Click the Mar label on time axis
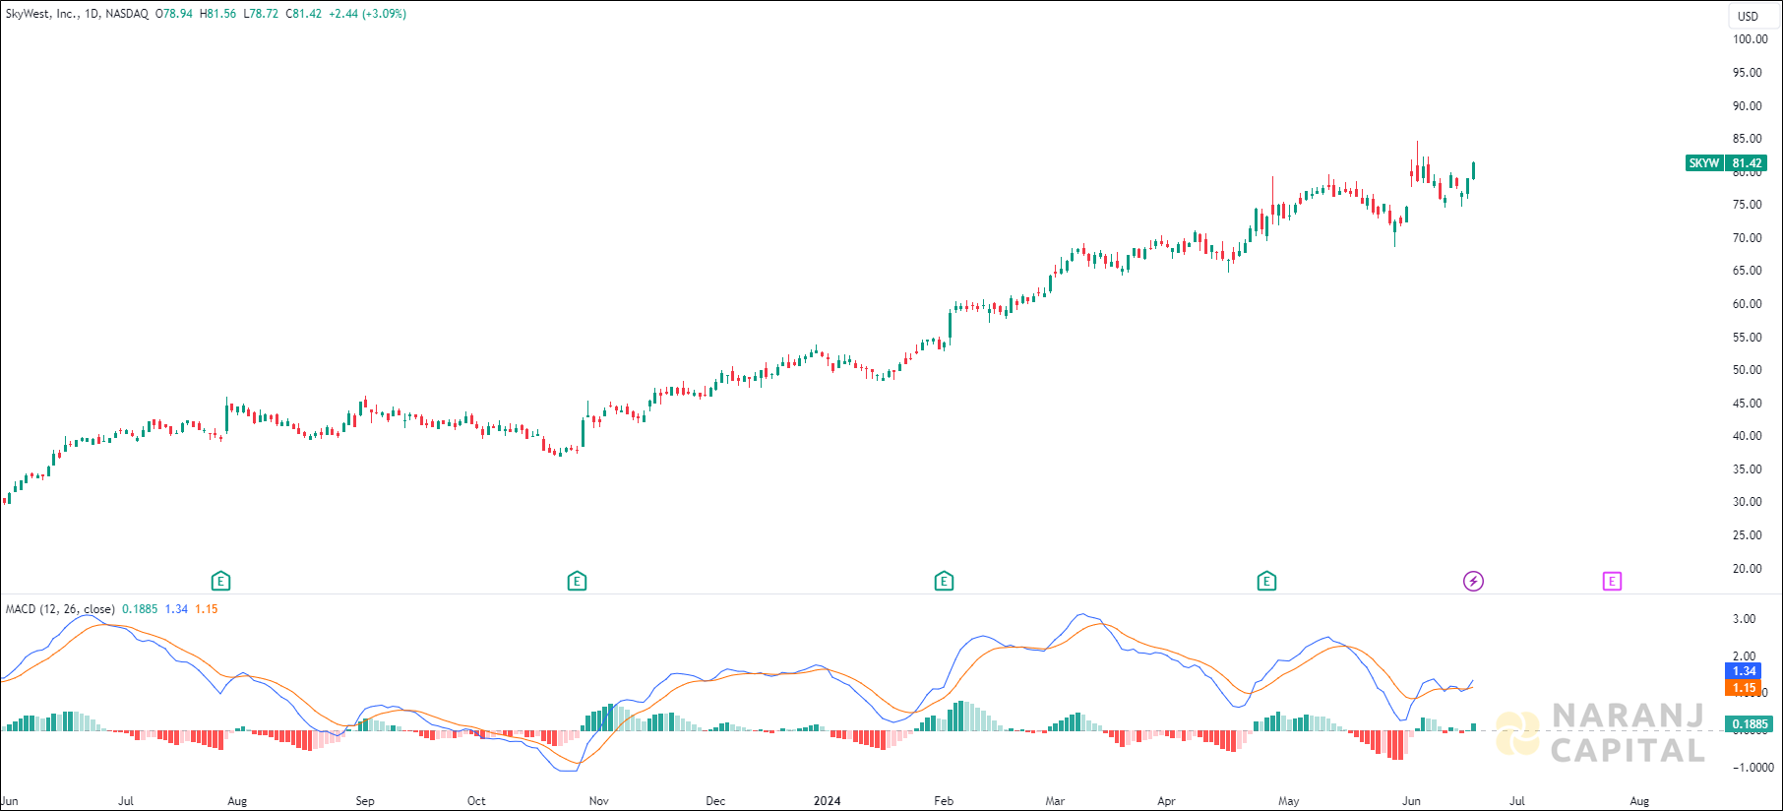 (x=1055, y=801)
